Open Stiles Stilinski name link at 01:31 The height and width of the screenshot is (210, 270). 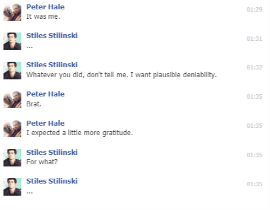[52, 35]
